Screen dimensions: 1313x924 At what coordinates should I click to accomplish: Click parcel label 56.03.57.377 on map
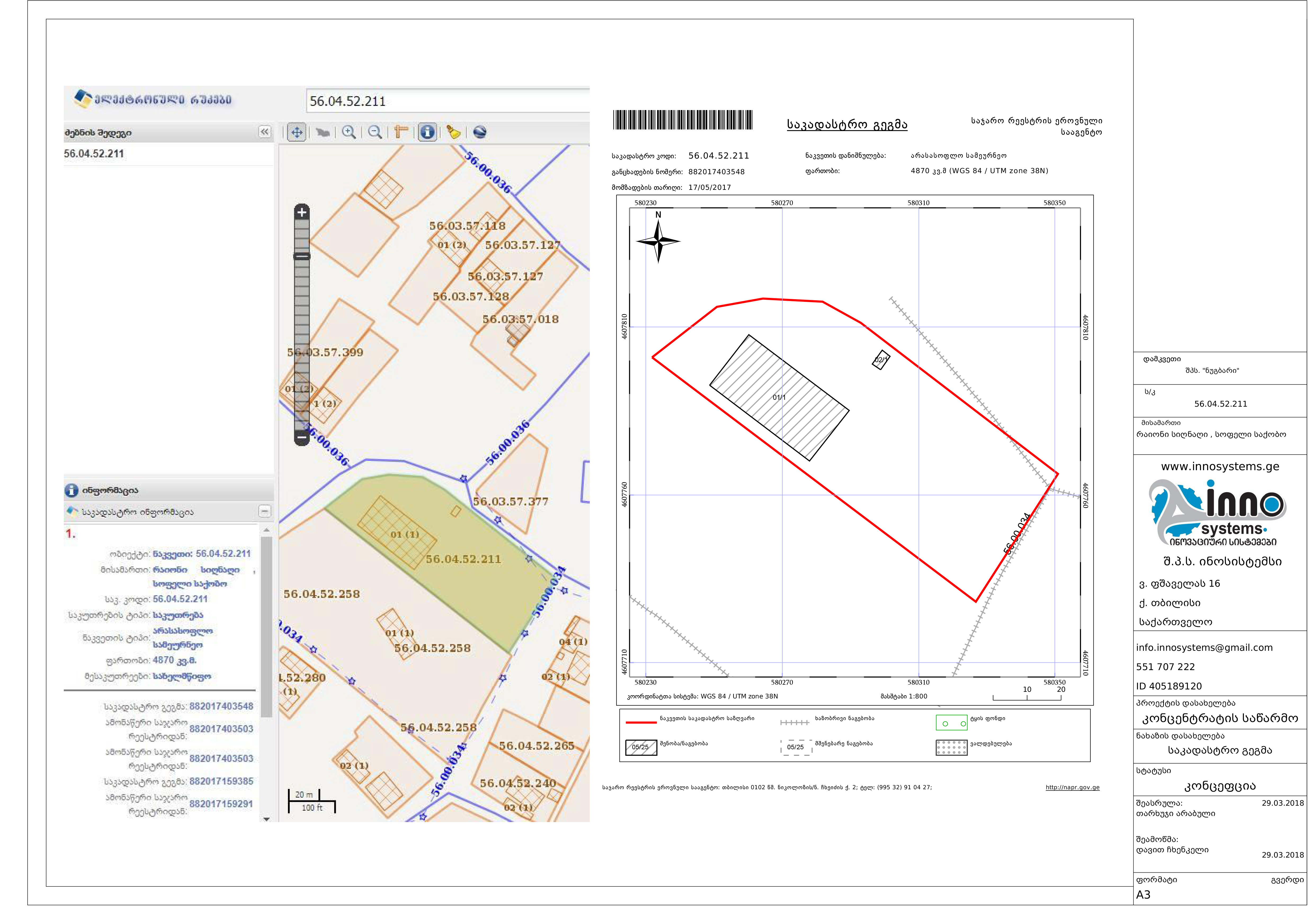click(511, 502)
